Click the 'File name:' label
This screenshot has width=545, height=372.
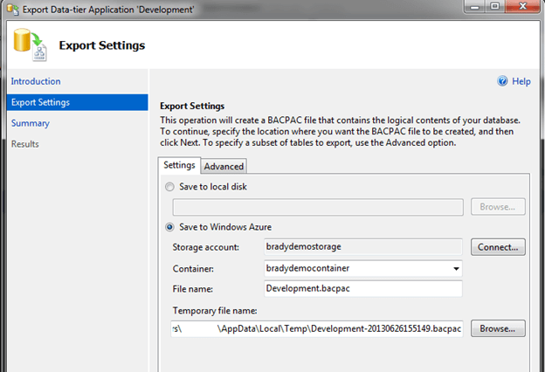(192, 289)
